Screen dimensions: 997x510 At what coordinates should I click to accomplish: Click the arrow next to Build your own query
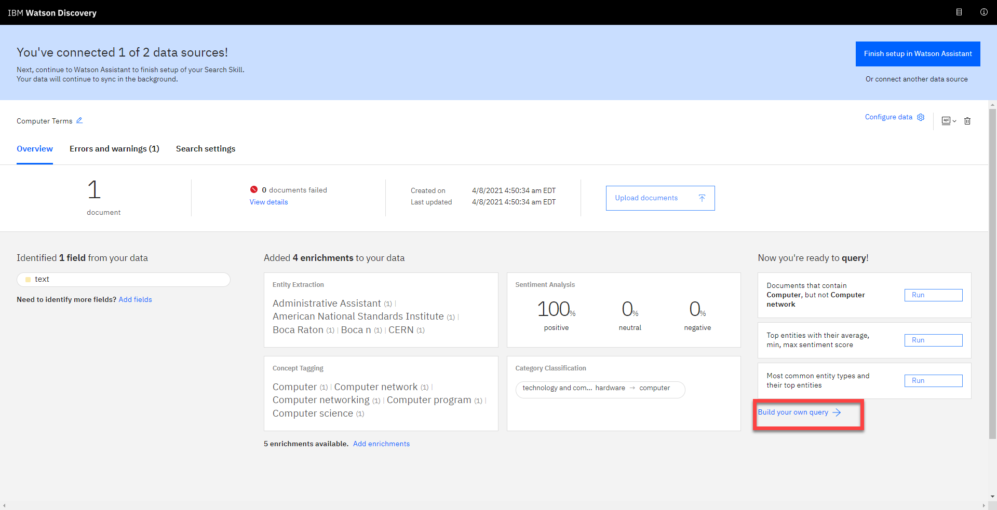[837, 412]
